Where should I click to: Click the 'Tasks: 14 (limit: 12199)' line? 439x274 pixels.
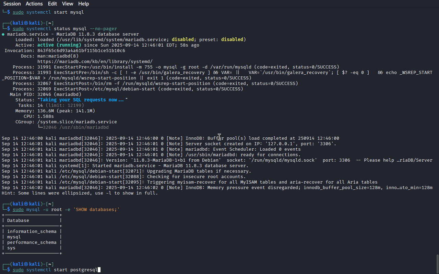click(x=51, y=105)
